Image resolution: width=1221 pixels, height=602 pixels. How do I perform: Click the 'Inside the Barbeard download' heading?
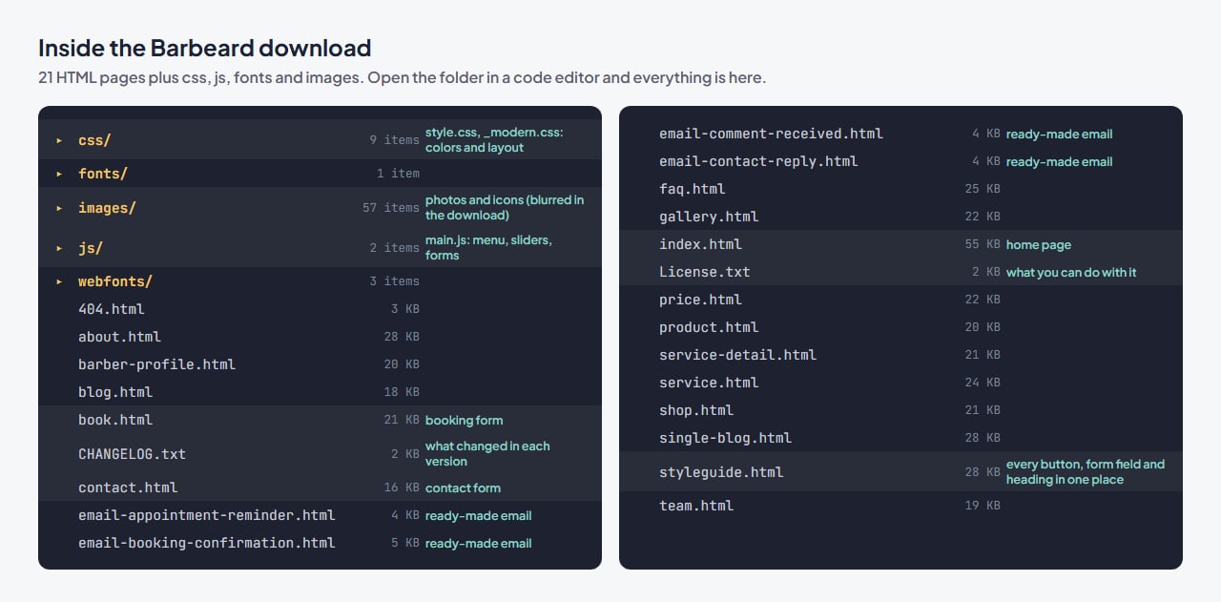tap(205, 48)
